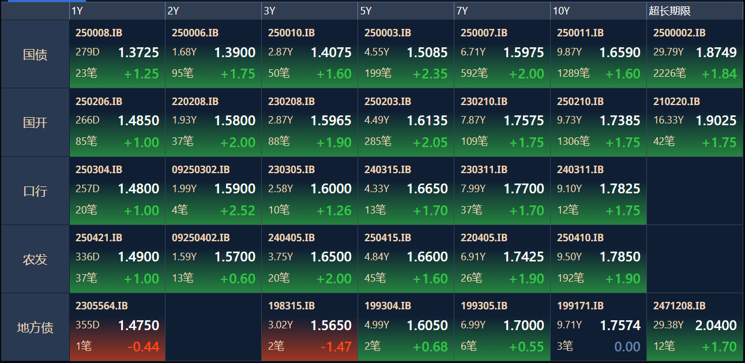Click the 0.00 change value for 199171.IB

627,347
